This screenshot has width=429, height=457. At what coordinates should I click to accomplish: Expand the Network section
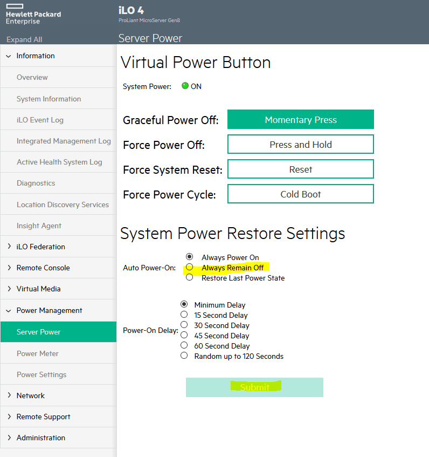9,395
